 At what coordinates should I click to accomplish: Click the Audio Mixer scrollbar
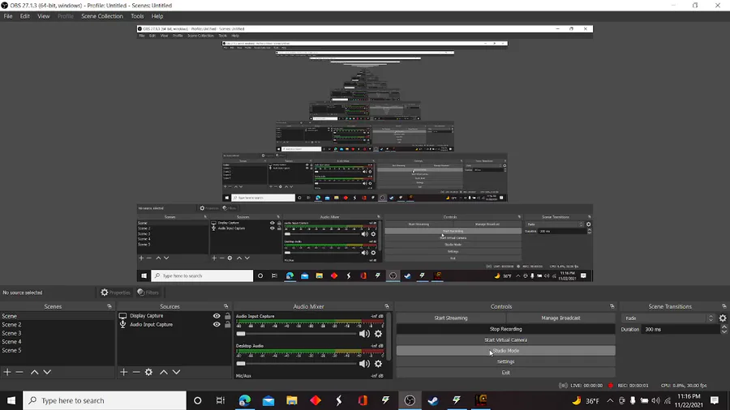389,336
